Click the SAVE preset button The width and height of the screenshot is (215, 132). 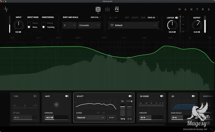(143, 18)
